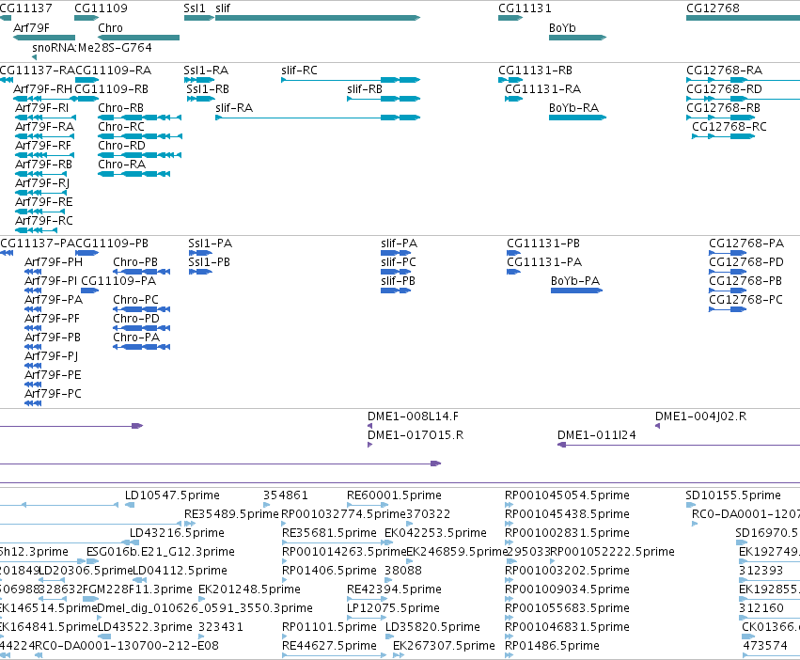Click the Chro-RD transcript label
Image resolution: width=800 pixels, height=660 pixels.
point(121,146)
